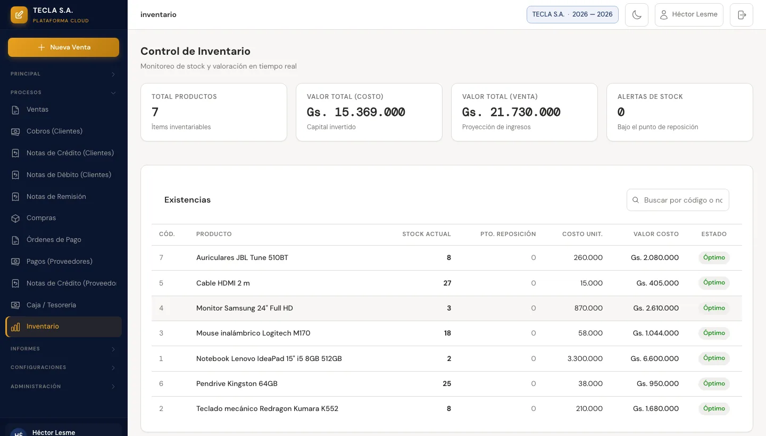The width and height of the screenshot is (766, 436).
Task: Expand the ADMINISTRACIÓN sidebar section
Action: (x=63, y=387)
